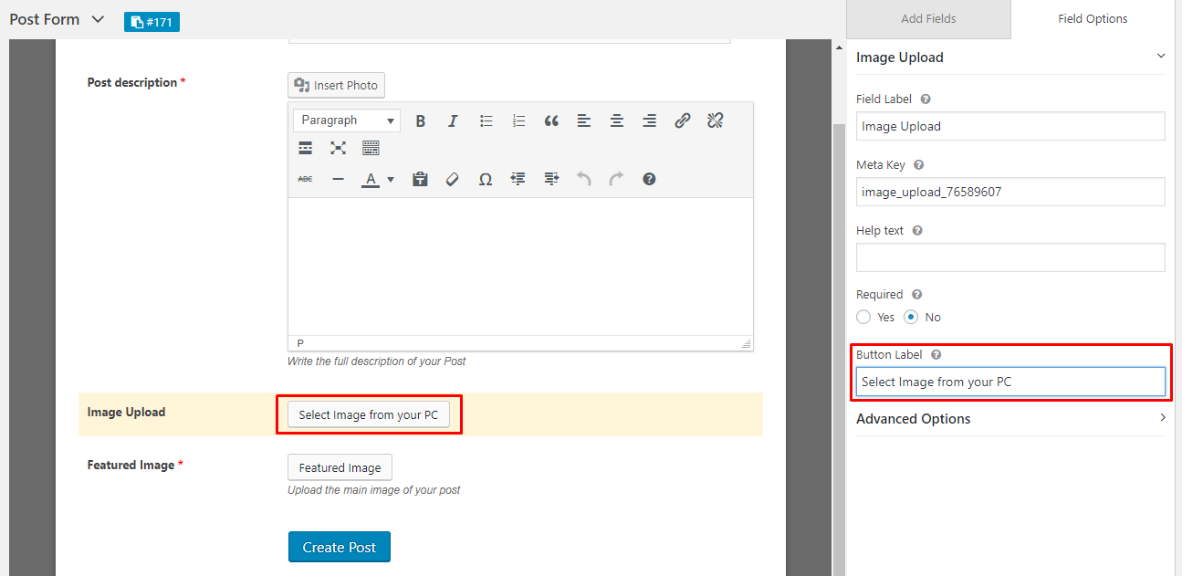Redo the editor action

click(x=617, y=179)
